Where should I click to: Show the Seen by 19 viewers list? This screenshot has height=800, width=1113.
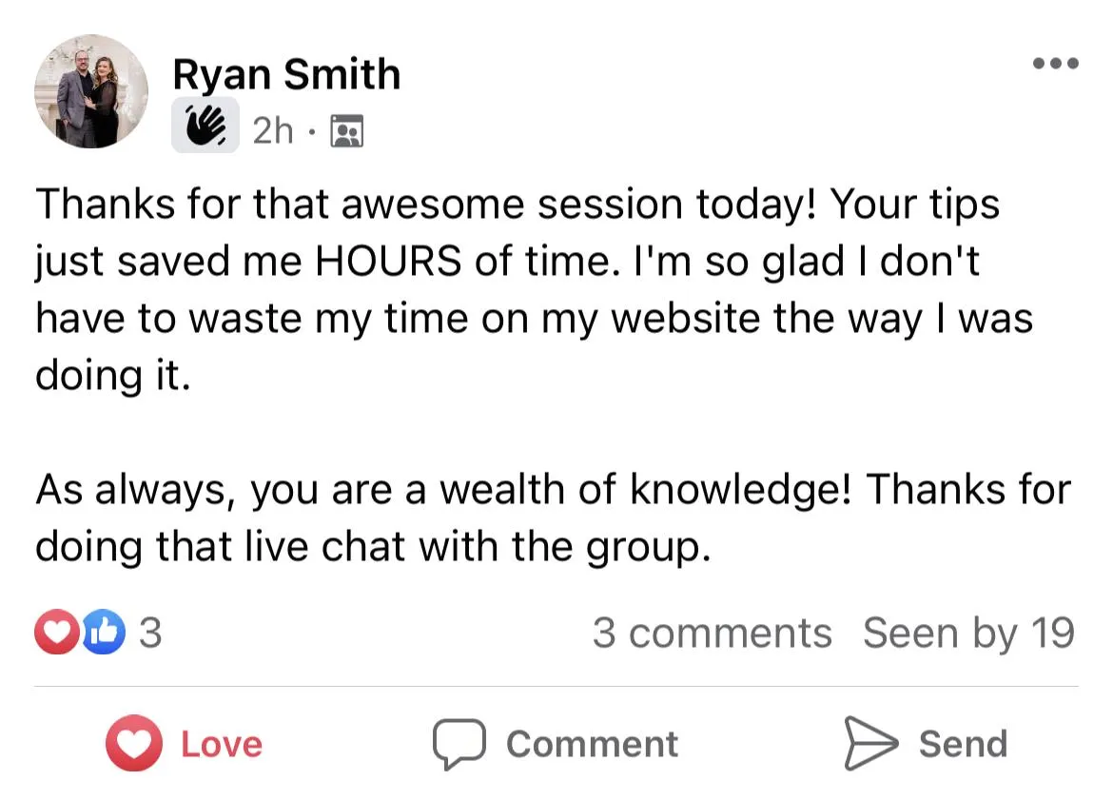968,633
